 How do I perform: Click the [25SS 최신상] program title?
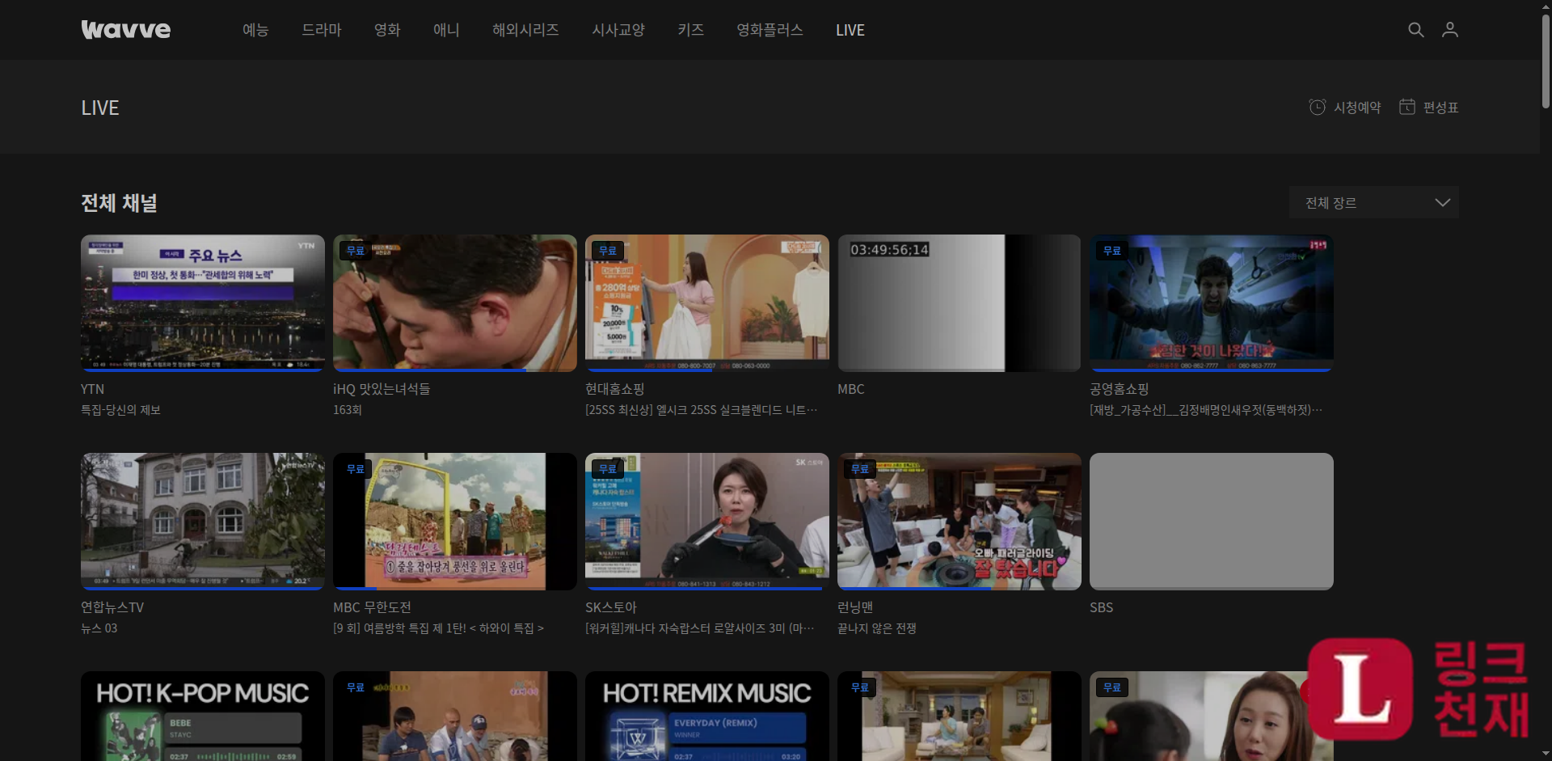(701, 410)
